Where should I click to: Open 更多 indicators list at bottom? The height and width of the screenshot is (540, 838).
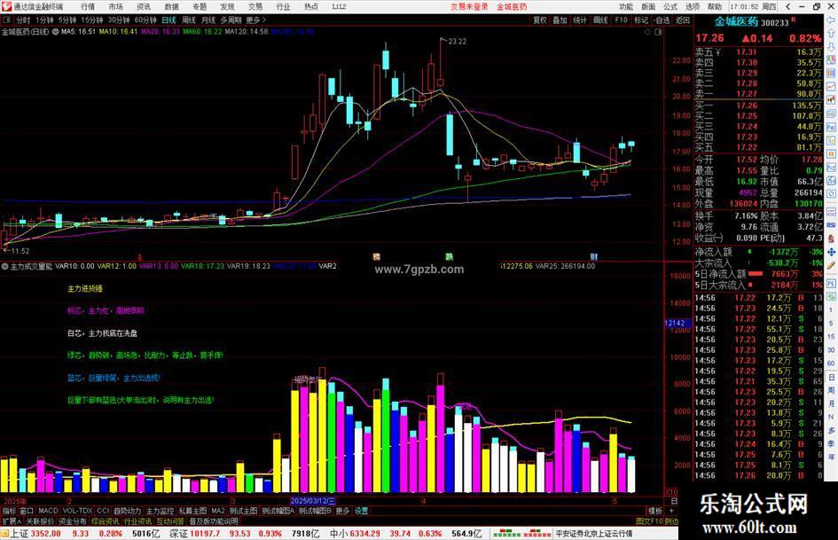click(342, 511)
